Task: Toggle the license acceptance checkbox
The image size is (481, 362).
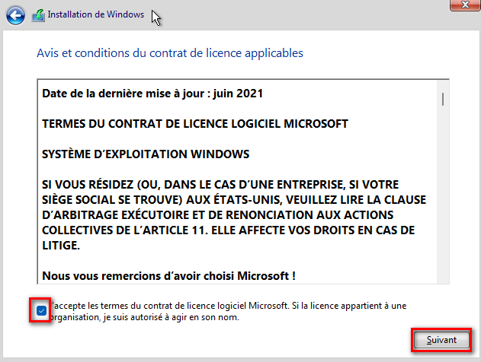Action: [41, 310]
